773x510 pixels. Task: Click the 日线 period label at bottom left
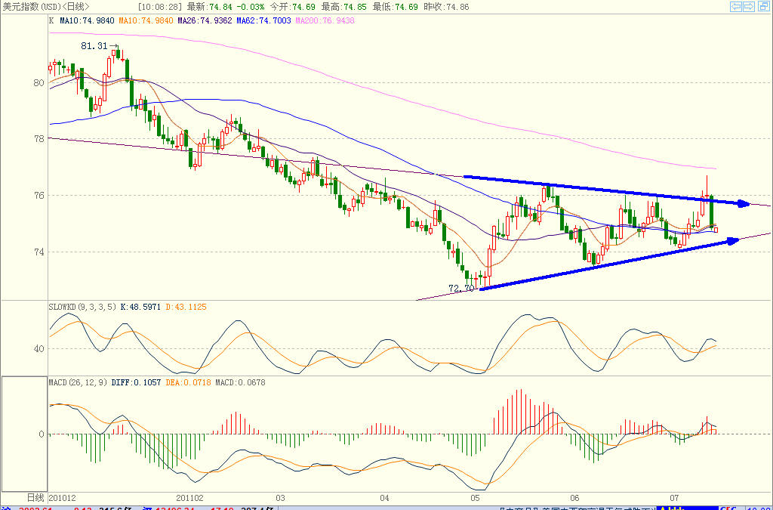tap(35, 498)
